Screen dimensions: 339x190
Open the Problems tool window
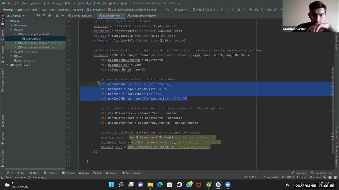[x=50, y=173]
